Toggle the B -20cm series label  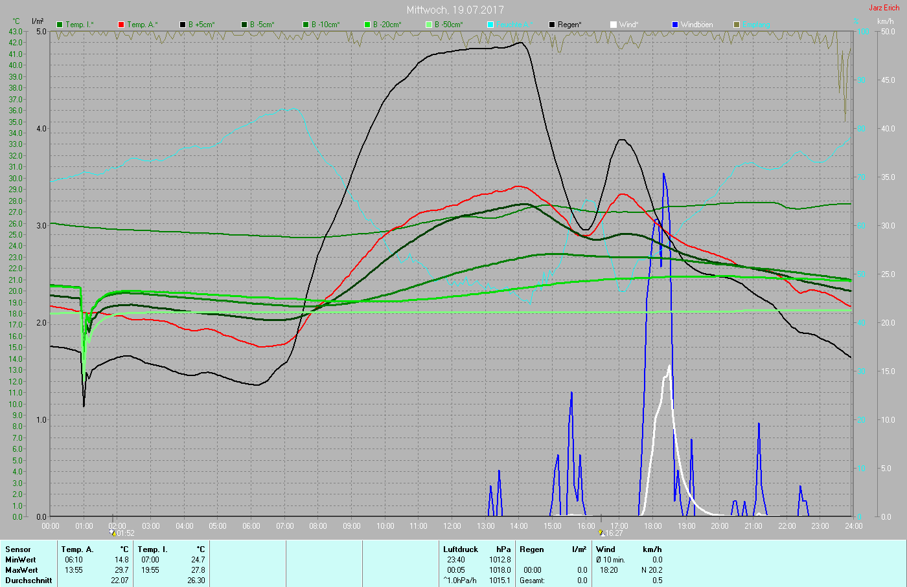(x=387, y=25)
